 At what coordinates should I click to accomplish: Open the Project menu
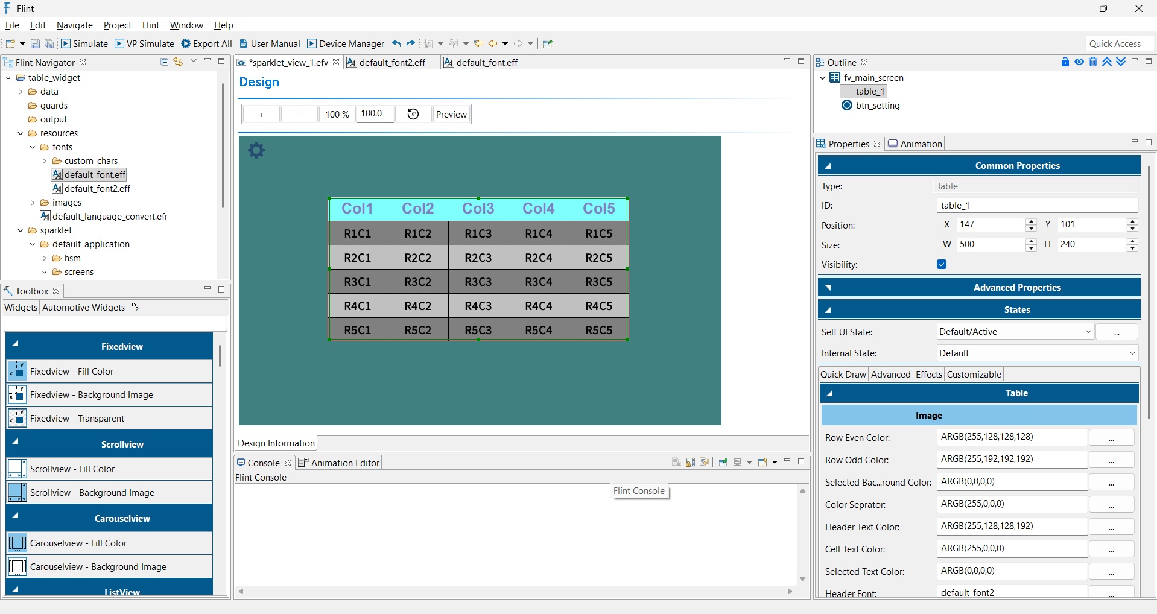coord(118,25)
